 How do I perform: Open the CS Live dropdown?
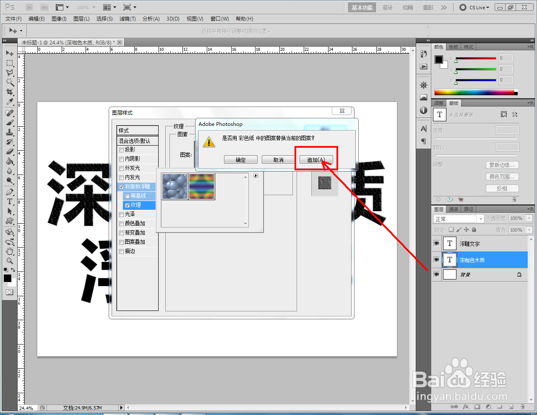click(474, 8)
